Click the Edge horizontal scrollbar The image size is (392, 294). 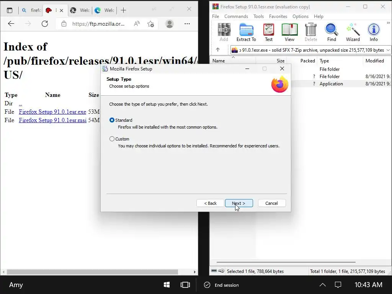click(x=92, y=272)
